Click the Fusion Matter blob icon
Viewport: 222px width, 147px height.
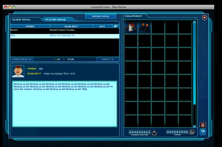click(154, 133)
